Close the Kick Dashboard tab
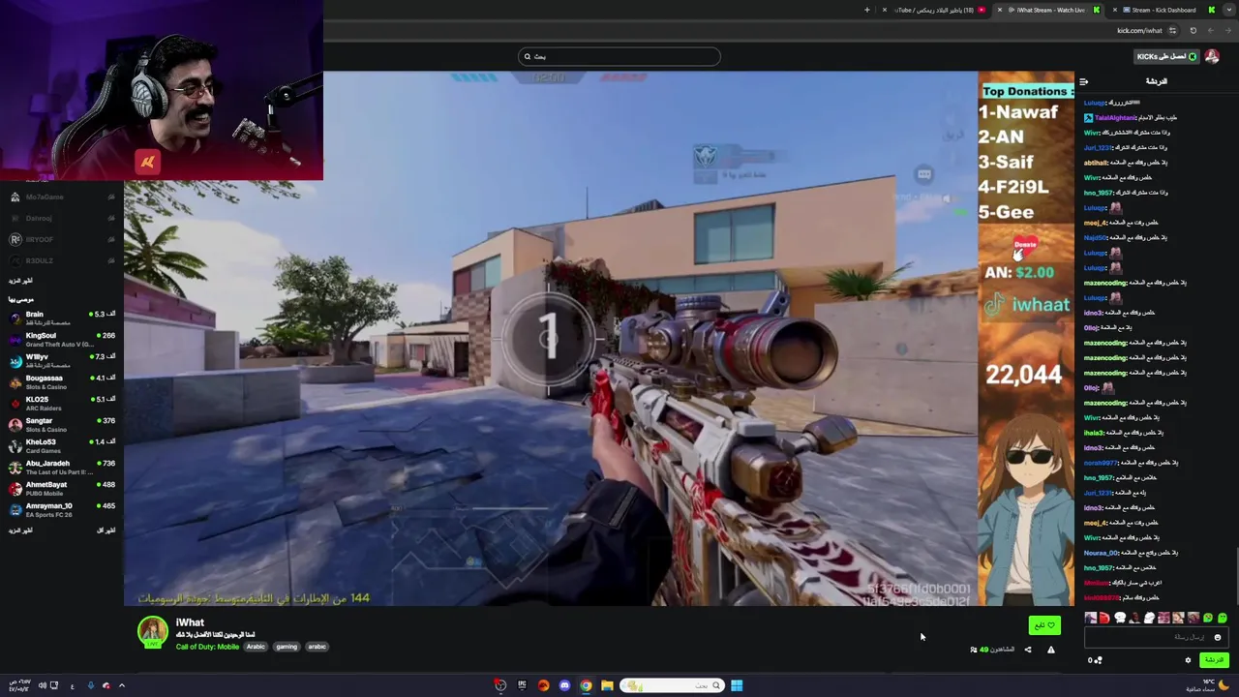This screenshot has width=1239, height=697. click(x=1115, y=10)
